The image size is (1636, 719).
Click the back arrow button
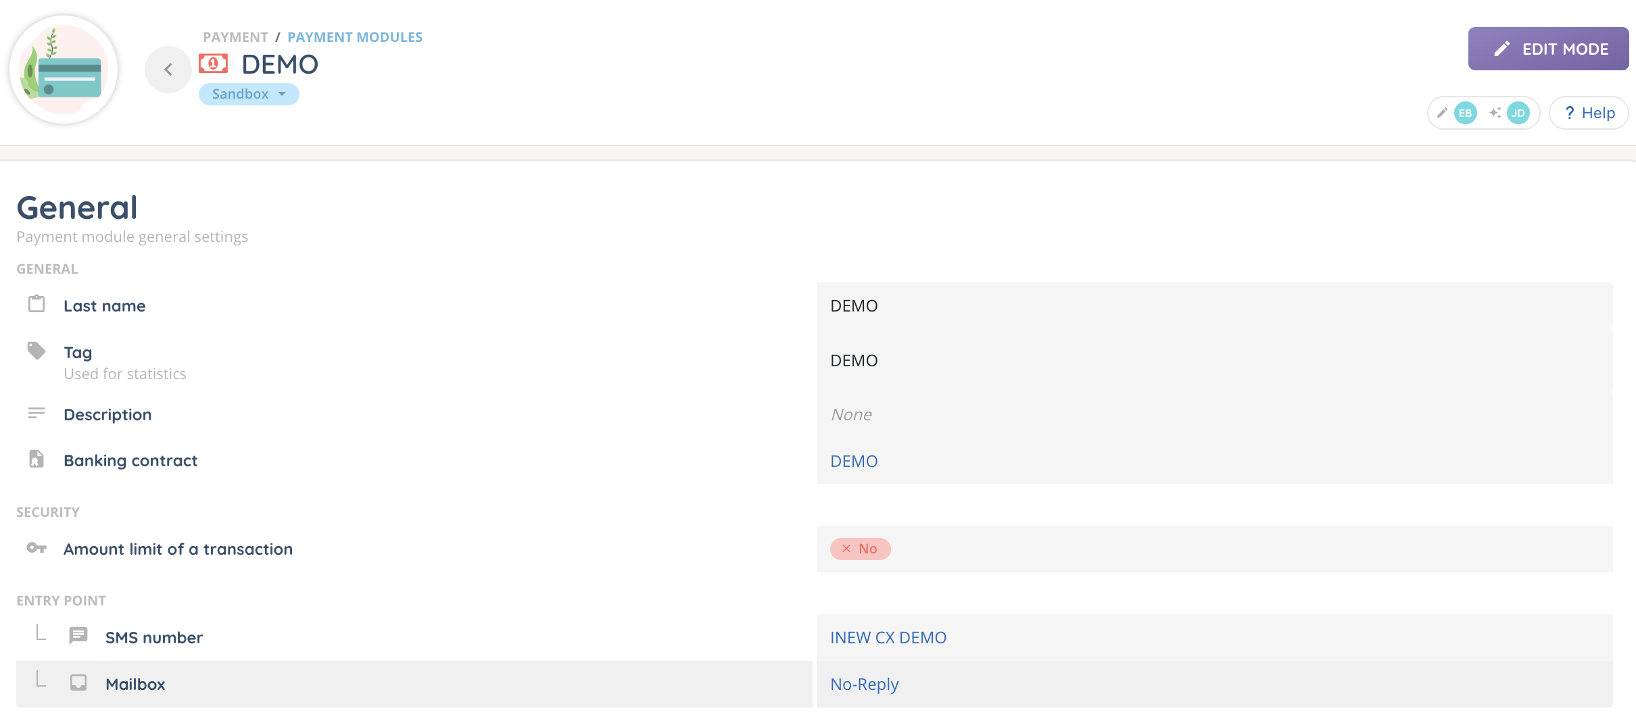[x=168, y=69]
